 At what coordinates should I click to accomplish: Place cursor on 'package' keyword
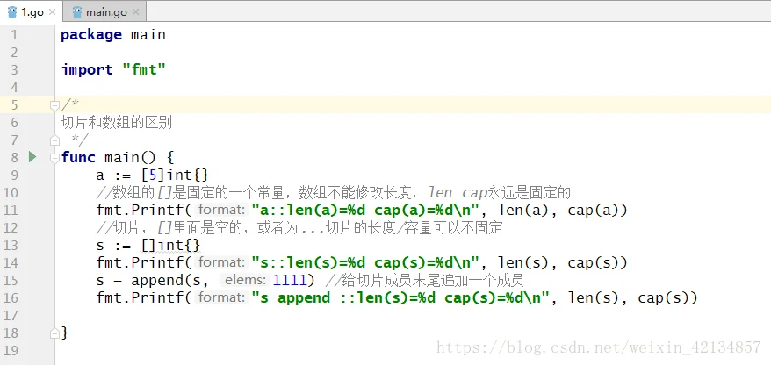pyautogui.click(x=91, y=35)
